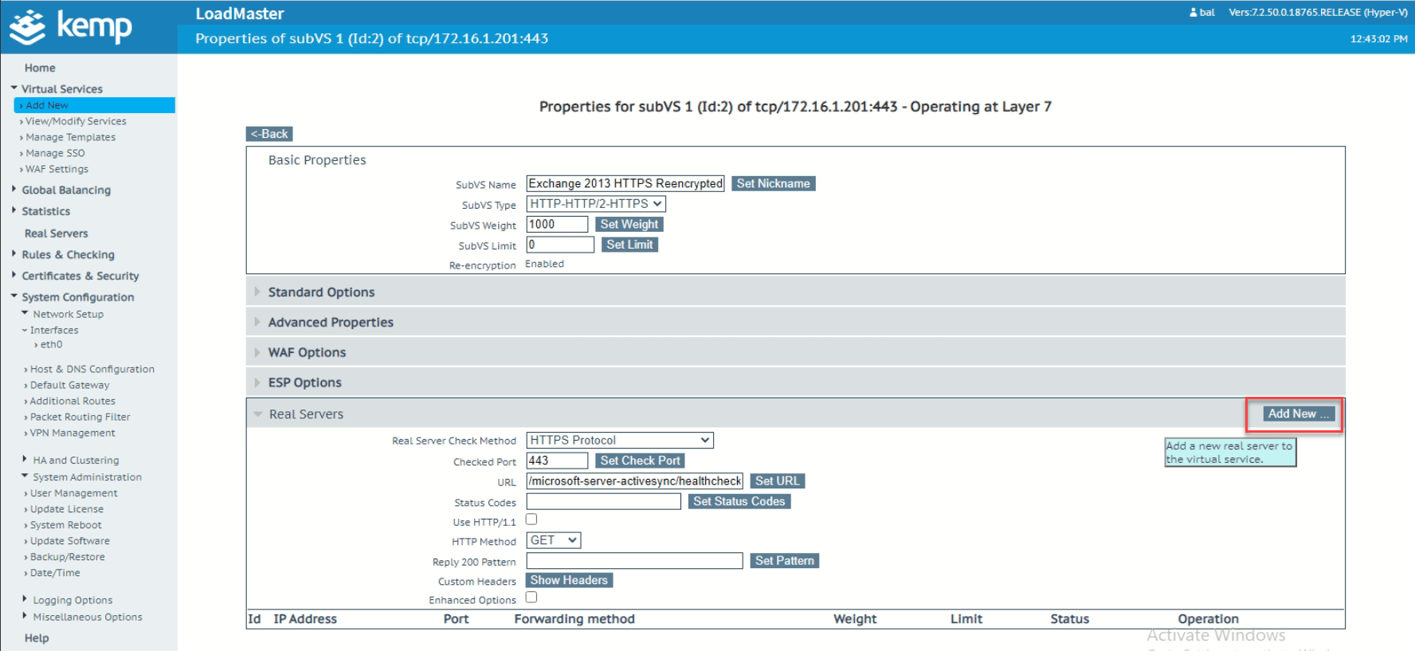
Task: Click the Set Check Port button
Action: (x=640, y=461)
